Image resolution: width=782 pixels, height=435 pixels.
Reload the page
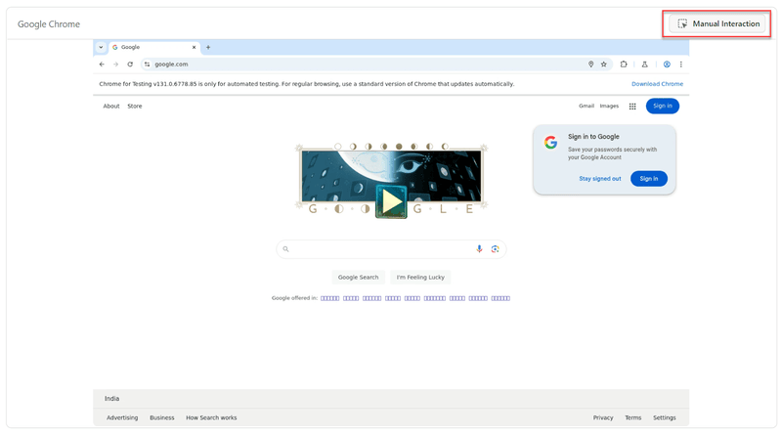[x=130, y=65]
